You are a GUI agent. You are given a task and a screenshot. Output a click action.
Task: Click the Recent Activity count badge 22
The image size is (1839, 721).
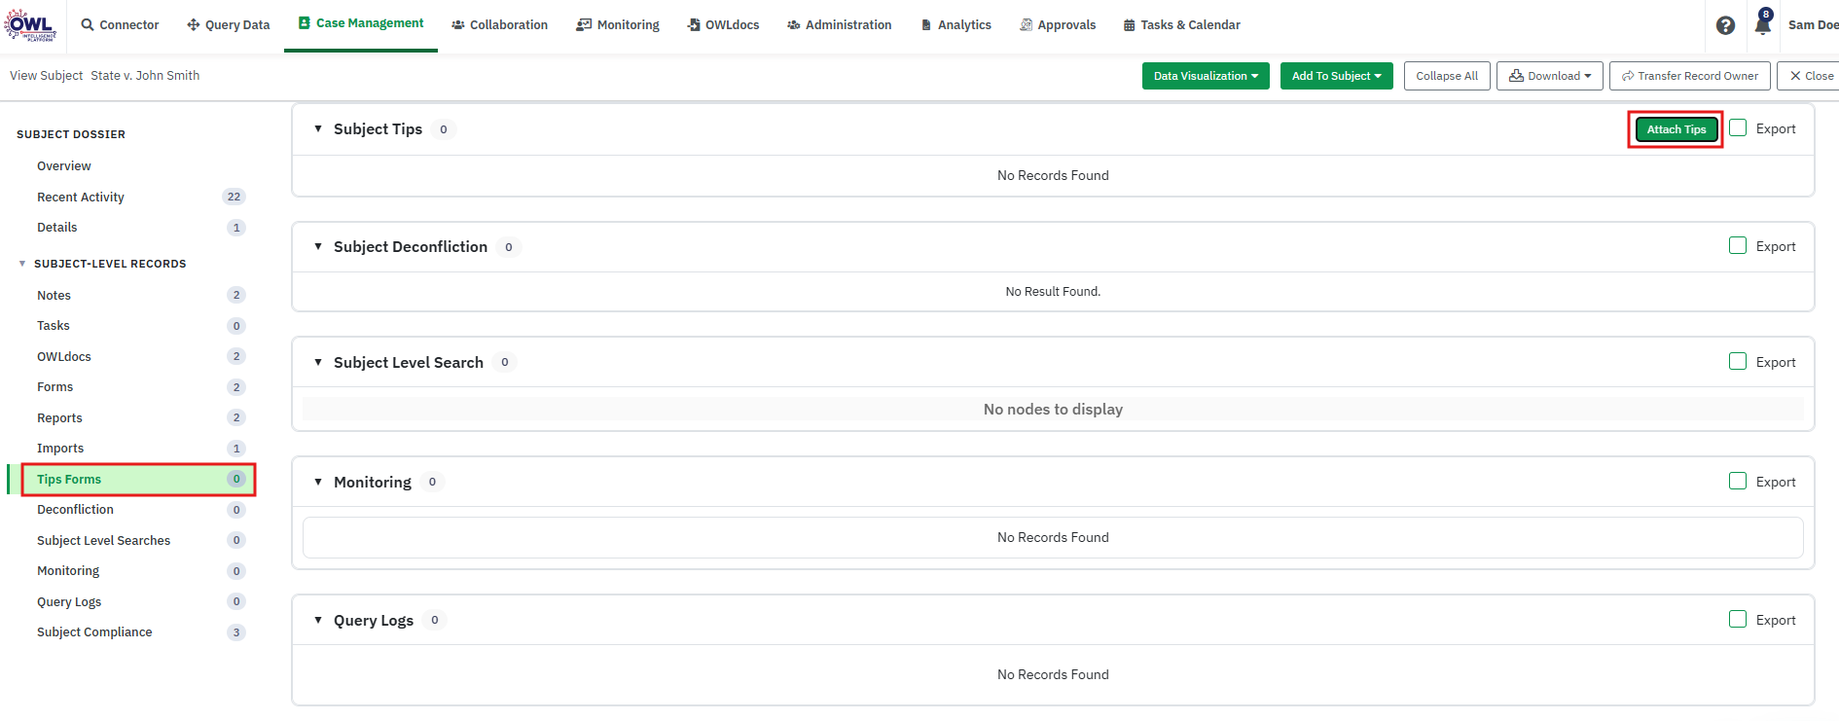(234, 197)
